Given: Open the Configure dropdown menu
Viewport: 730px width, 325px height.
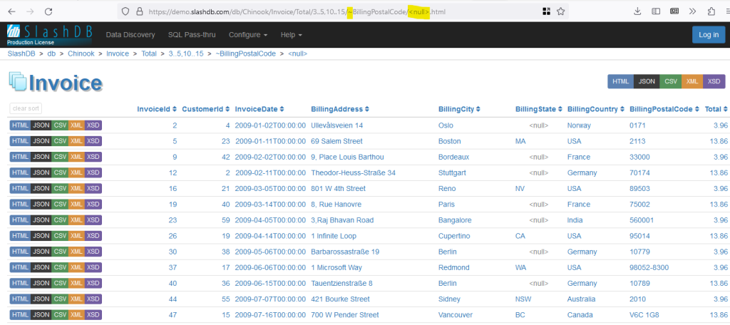Looking at the screenshot, I should (x=247, y=35).
